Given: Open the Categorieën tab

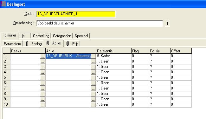Looking at the screenshot, I should tap(62, 36).
